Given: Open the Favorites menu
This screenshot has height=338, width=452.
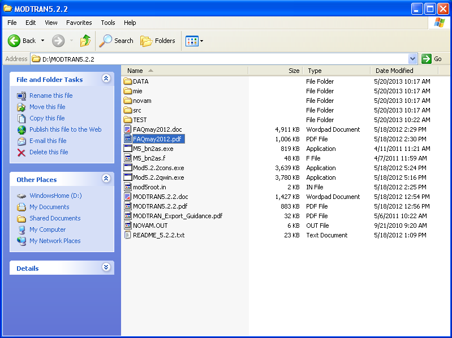Looking at the screenshot, I should pos(79,23).
